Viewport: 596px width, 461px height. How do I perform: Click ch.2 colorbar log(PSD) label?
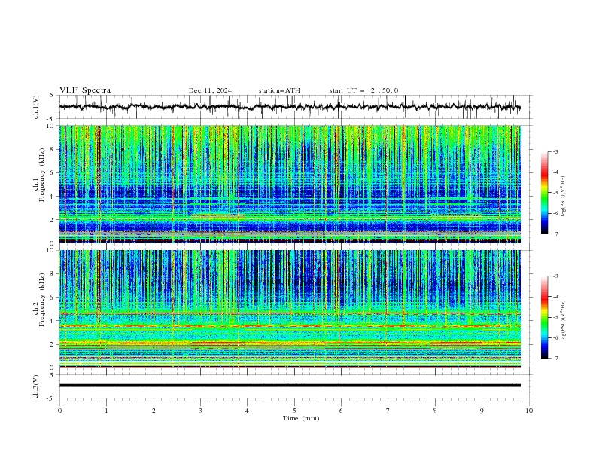click(564, 321)
